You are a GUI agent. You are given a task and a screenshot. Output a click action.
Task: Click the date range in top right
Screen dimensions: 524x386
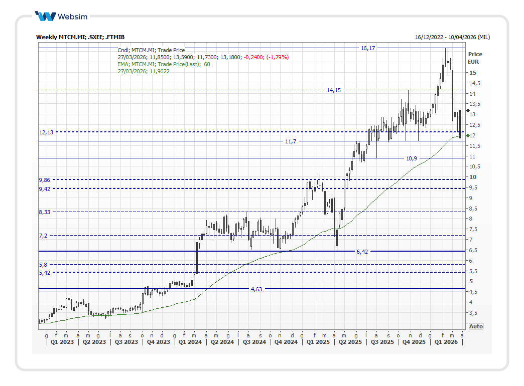tap(452, 37)
